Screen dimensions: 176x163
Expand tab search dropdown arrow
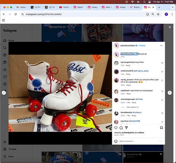172,7
